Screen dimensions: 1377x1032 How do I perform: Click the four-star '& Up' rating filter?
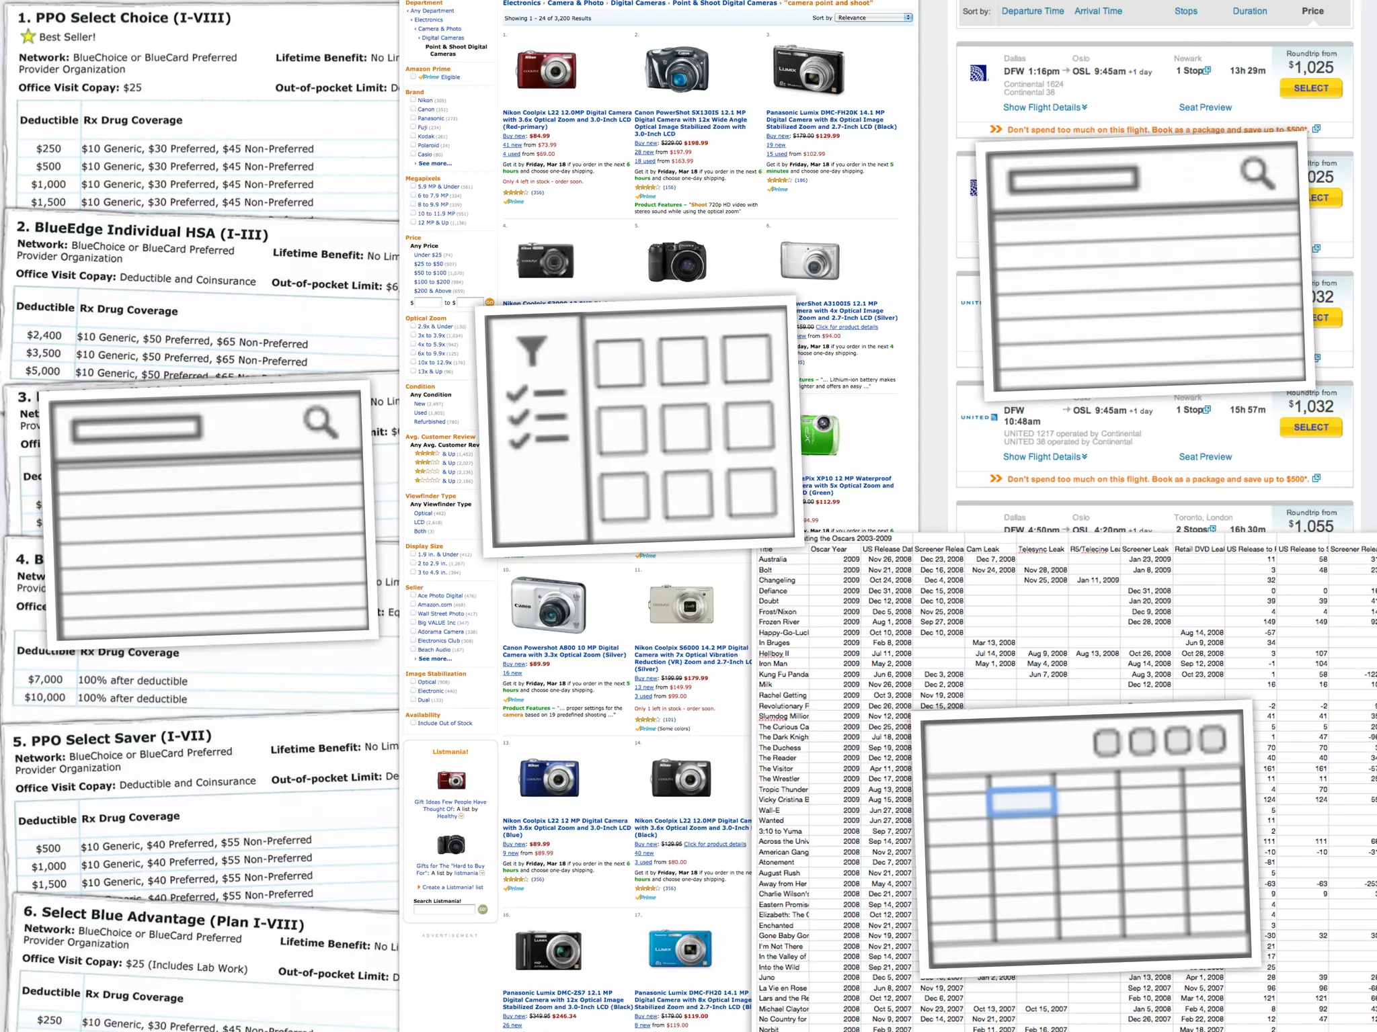tap(448, 454)
